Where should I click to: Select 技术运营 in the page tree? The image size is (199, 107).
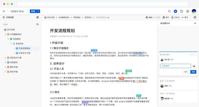[x=11, y=29]
